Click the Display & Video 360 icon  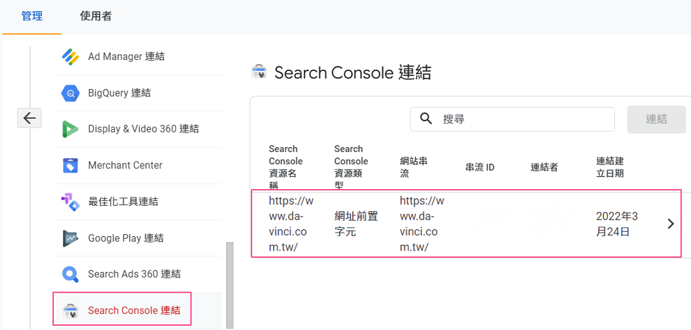point(70,129)
